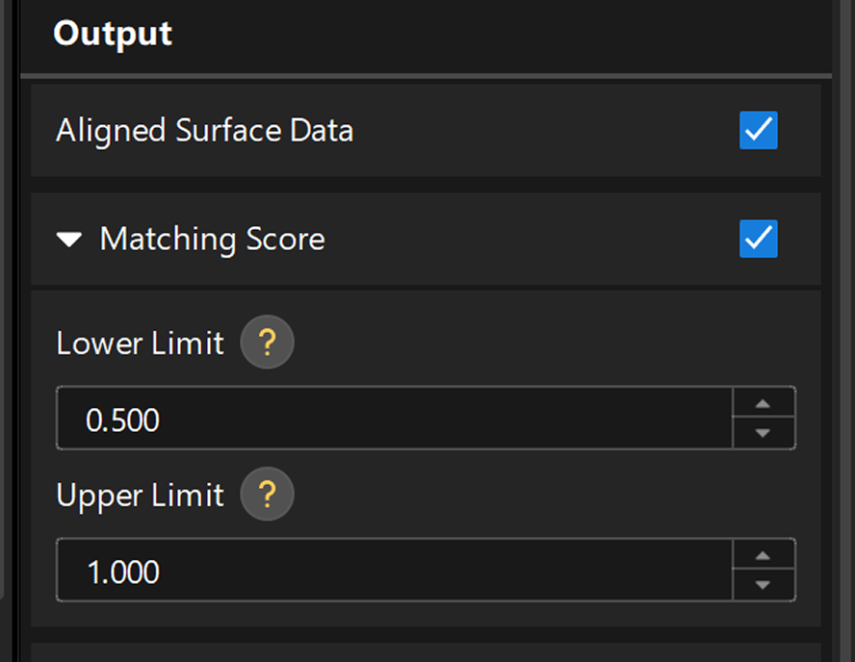Select the Lower Limit value field
This screenshot has height=662, width=855.
coord(385,419)
